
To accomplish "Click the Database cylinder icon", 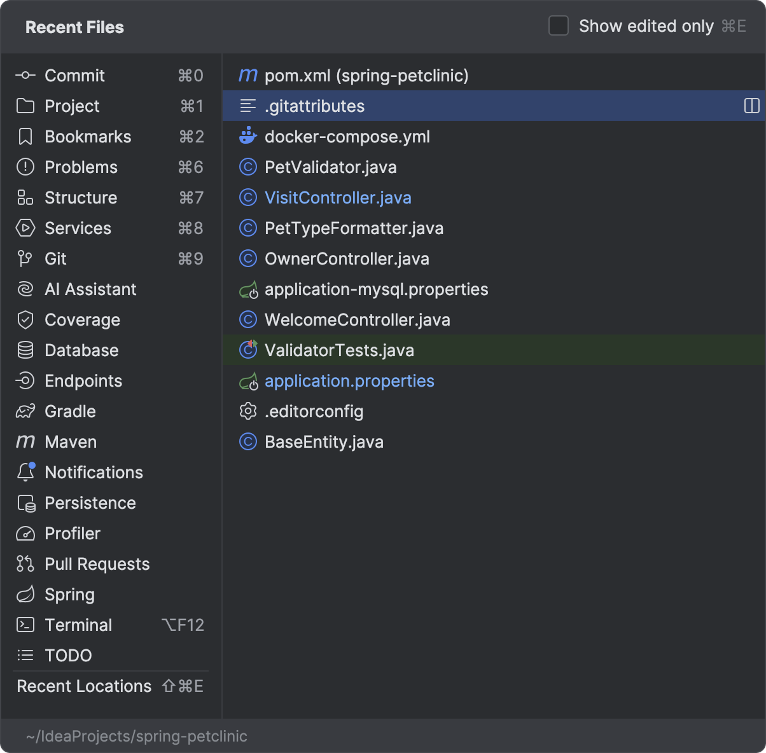I will coord(25,350).
